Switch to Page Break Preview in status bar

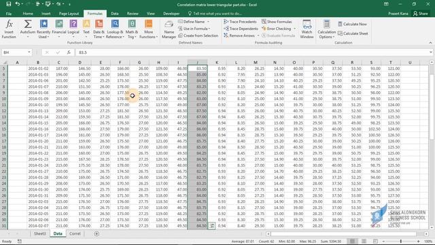(x=375, y=241)
